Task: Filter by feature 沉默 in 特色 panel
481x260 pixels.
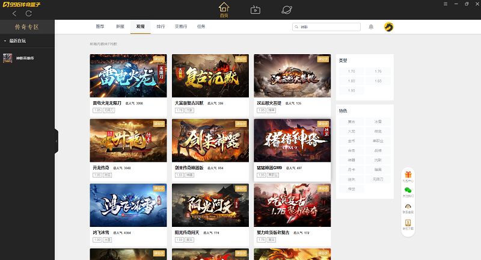Action: [x=378, y=160]
